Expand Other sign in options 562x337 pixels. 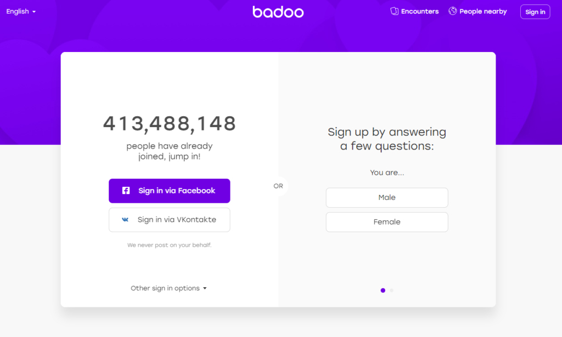pos(168,288)
